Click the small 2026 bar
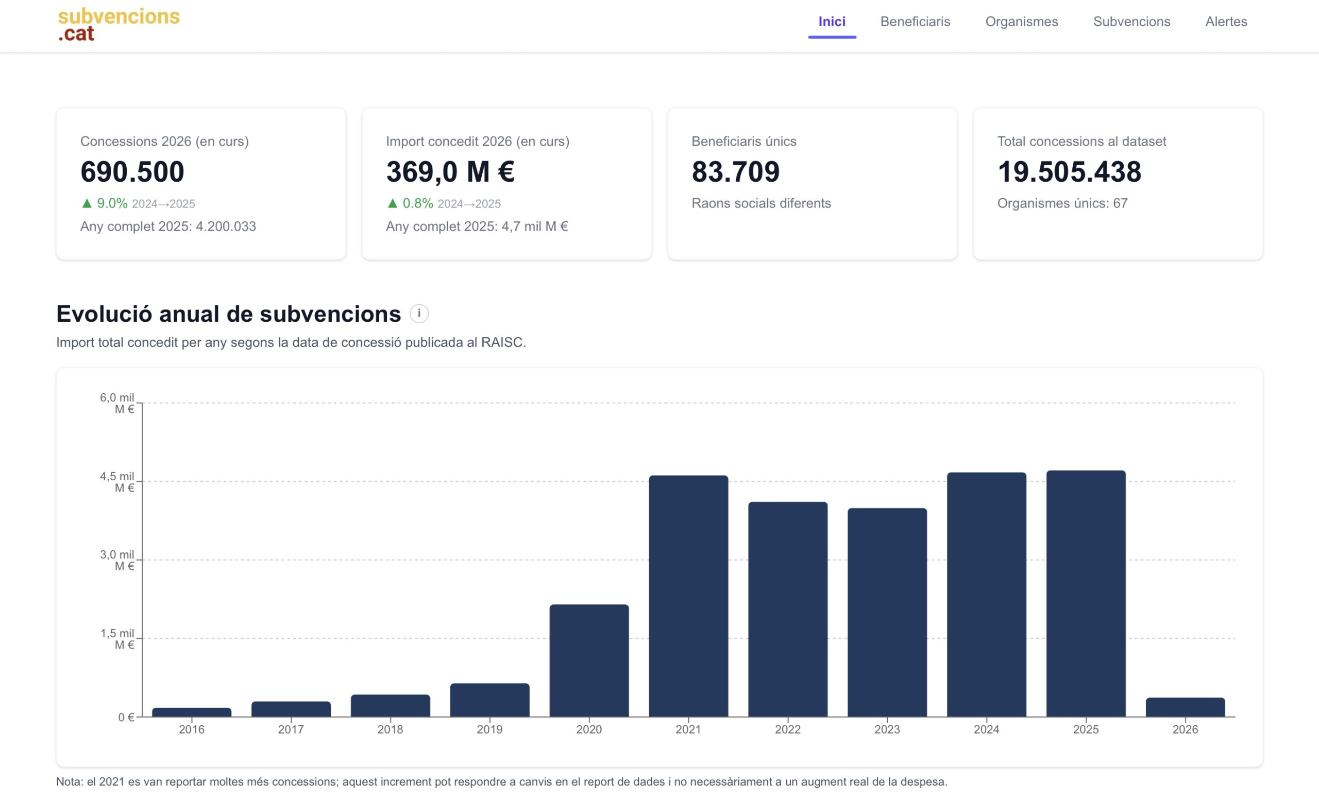 click(1185, 707)
